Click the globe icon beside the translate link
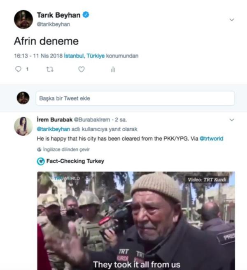 [39, 150]
